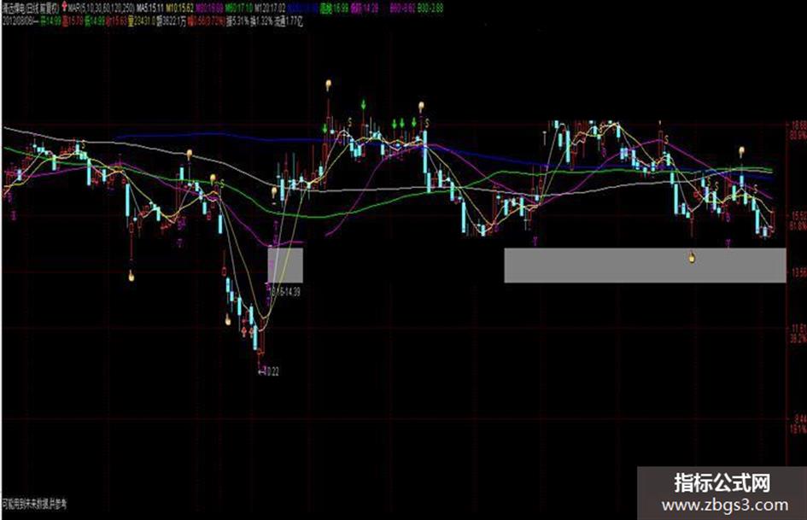Click the 10.22 lowest price annotation
The image size is (807, 520).
(269, 371)
